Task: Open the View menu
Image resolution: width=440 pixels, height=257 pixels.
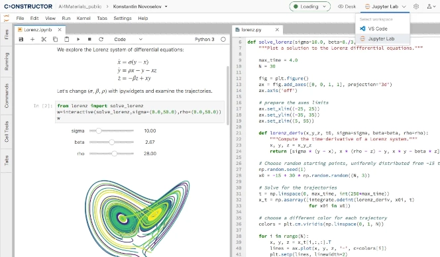Action: [x=50, y=19]
